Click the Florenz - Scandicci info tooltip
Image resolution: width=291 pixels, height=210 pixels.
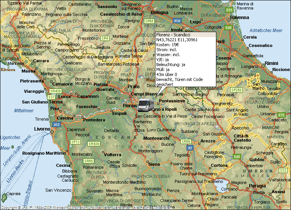[185, 60]
